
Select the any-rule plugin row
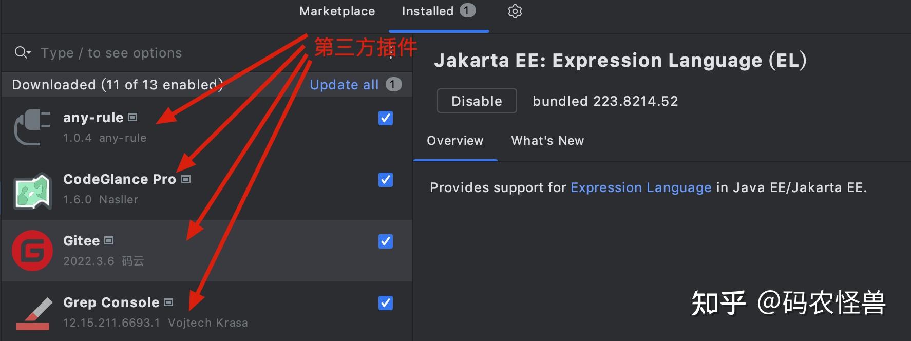[x=207, y=127]
